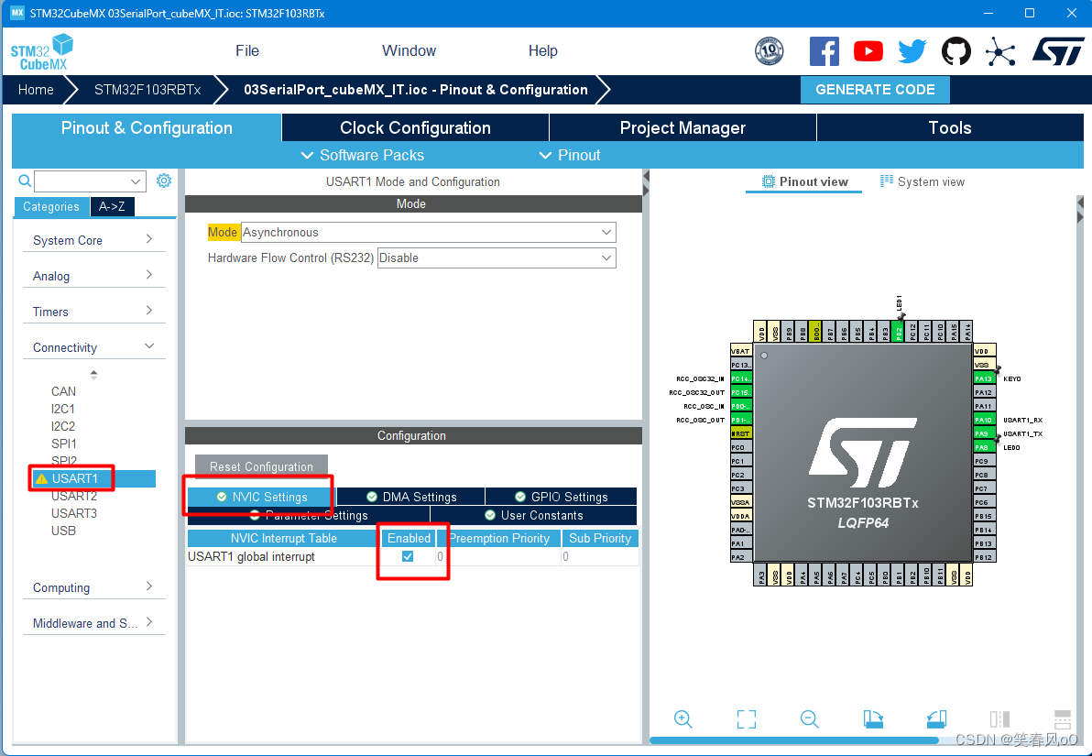Click the 10 years anniversary badge
The height and width of the screenshot is (756, 1092).
(769, 51)
